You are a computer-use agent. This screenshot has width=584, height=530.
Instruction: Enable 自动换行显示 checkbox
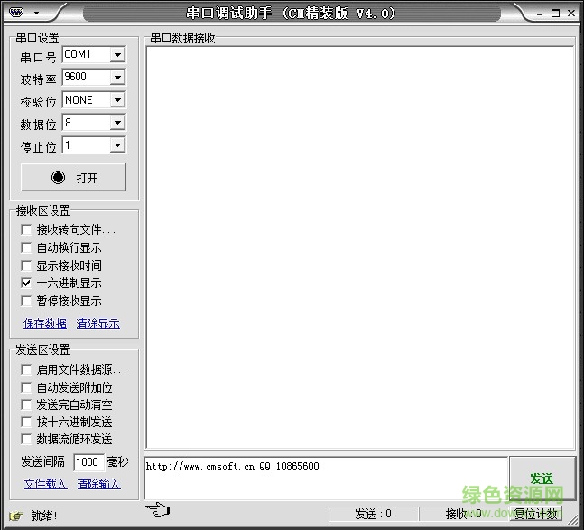(x=26, y=248)
